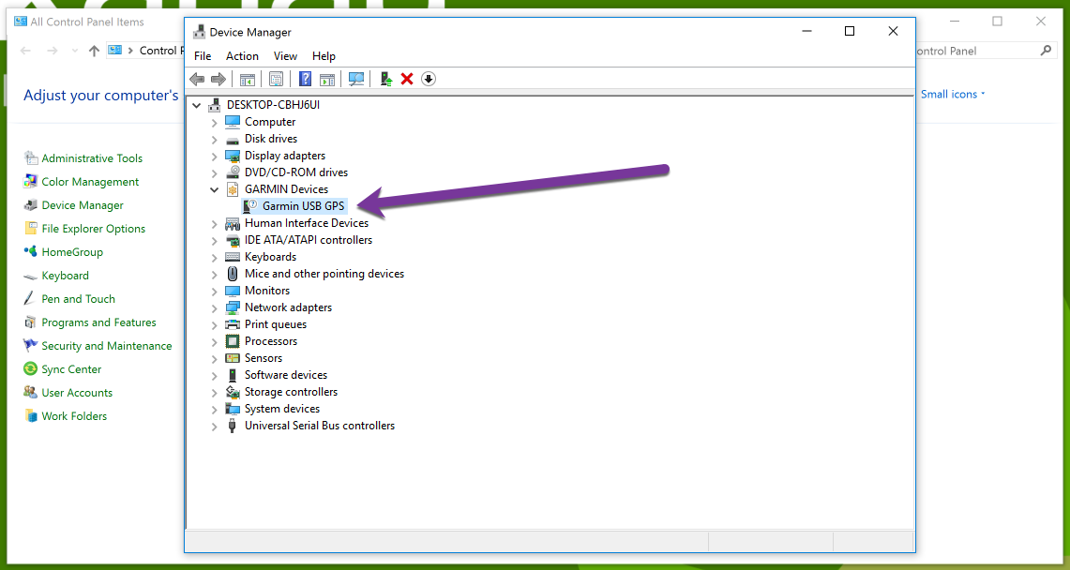Open the Small icons view dropdown
Image resolution: width=1070 pixels, height=570 pixels.
point(953,94)
